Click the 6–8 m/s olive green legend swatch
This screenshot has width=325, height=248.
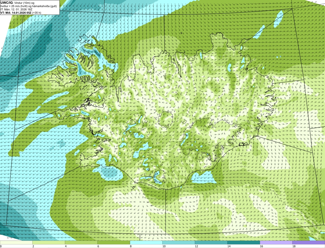(114, 242)
